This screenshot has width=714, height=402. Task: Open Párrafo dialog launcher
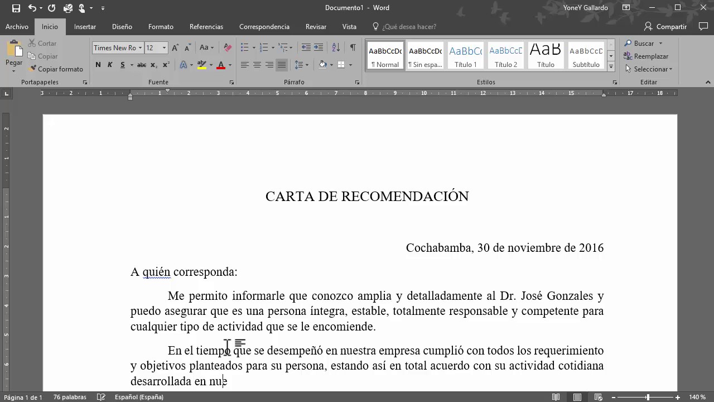pos(357,82)
